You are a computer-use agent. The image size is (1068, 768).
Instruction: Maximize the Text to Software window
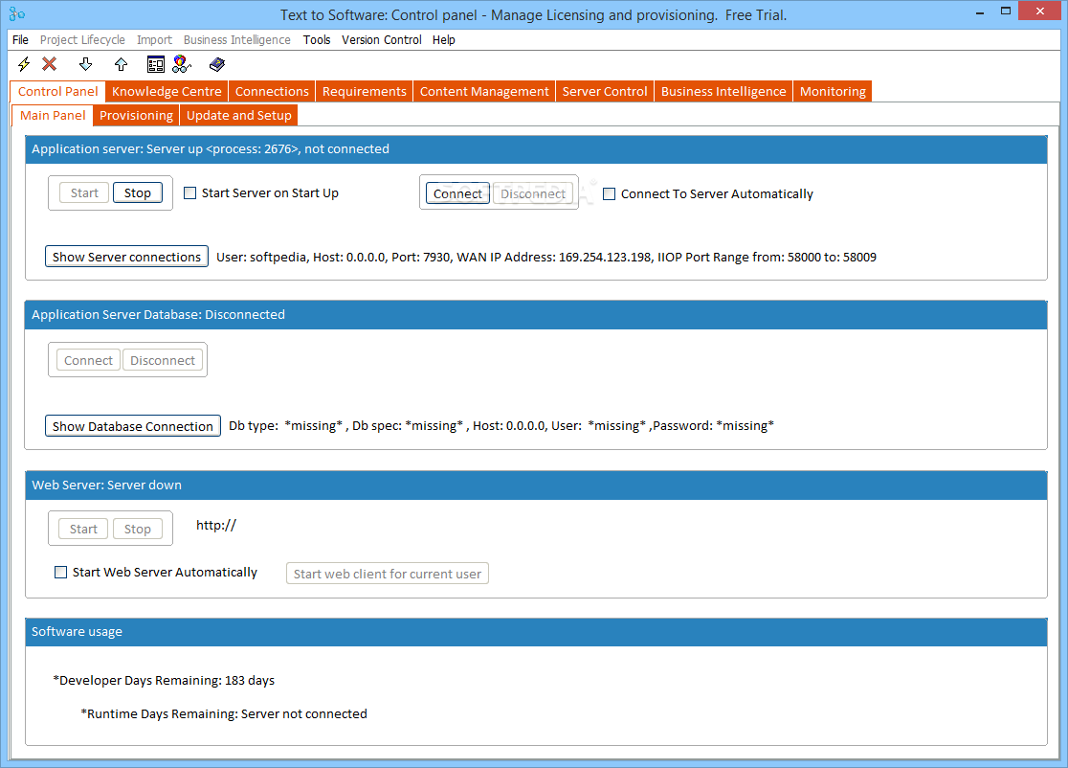[1006, 11]
